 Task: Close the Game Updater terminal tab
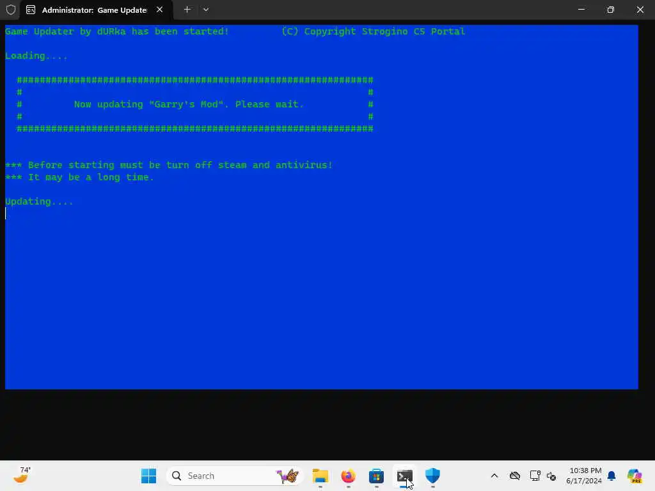(x=159, y=10)
